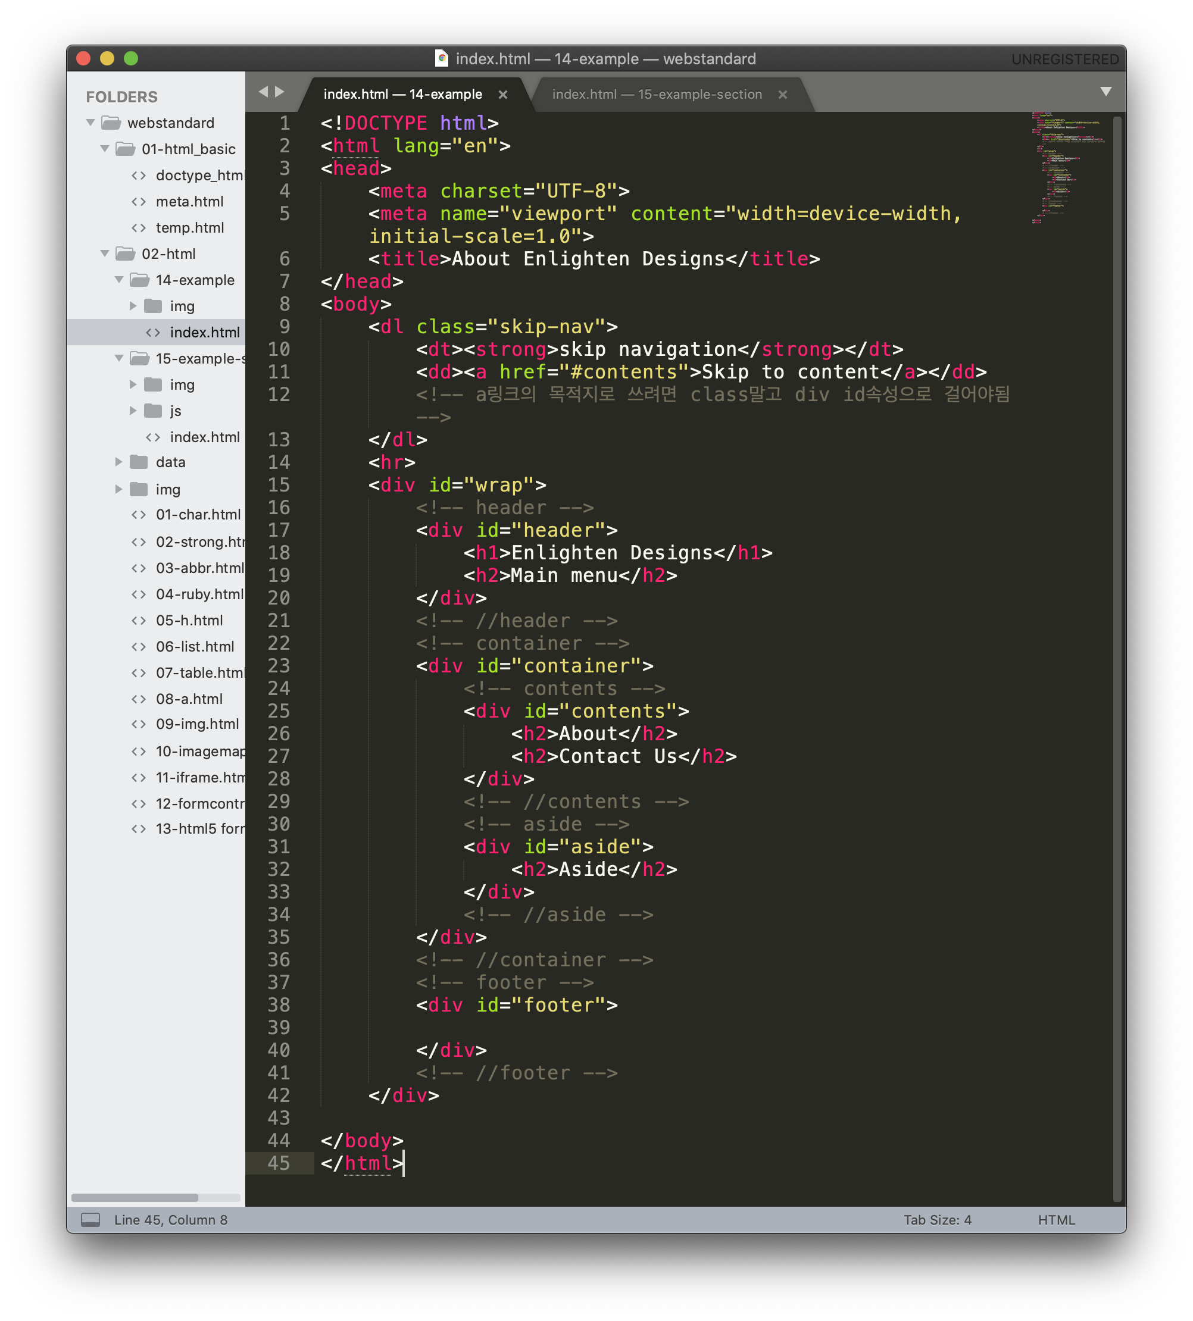This screenshot has width=1193, height=1321.
Task: Expand the data folder
Action: pos(118,462)
